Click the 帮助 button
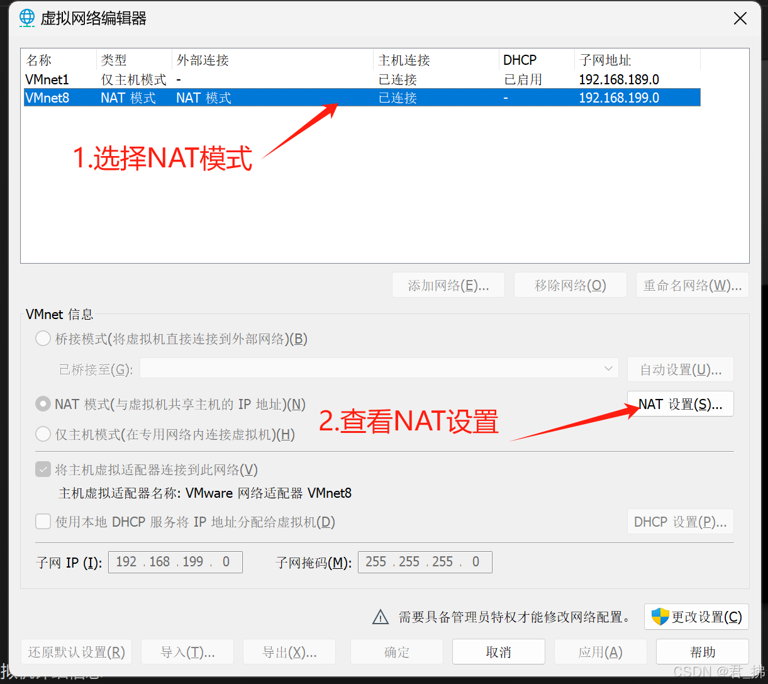This screenshot has width=768, height=684. pyautogui.click(x=703, y=652)
